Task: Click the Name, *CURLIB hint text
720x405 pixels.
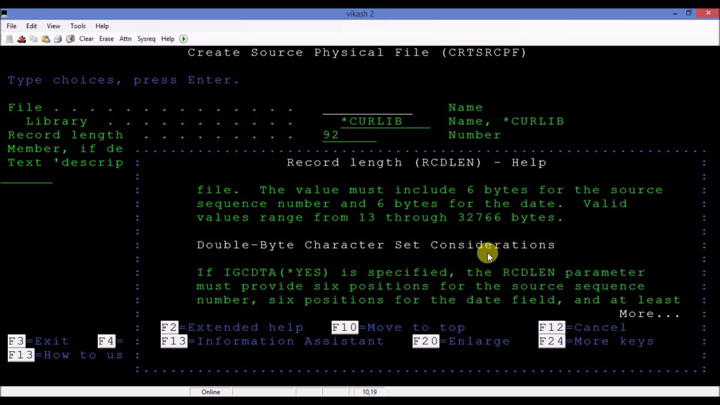Action: 506,121
